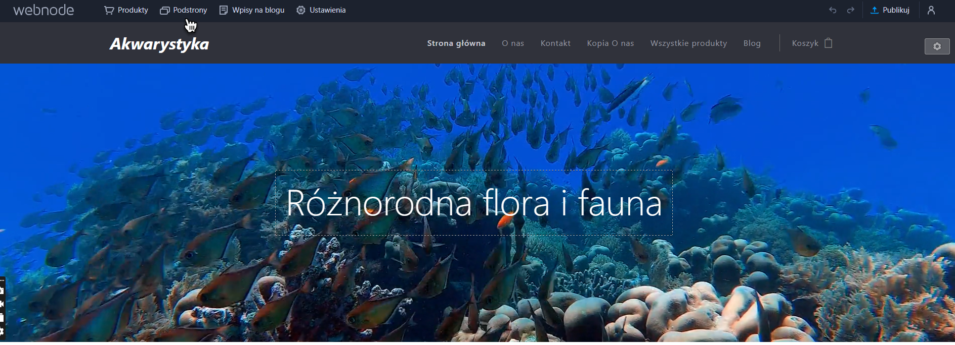Open Wpisy na blogu menu
Image resolution: width=955 pixels, height=345 pixels.
(252, 10)
